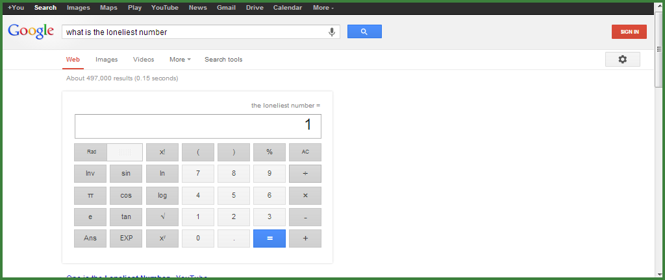The width and height of the screenshot is (665, 280).
Task: Expand the More dropdown under search box
Action: click(180, 60)
